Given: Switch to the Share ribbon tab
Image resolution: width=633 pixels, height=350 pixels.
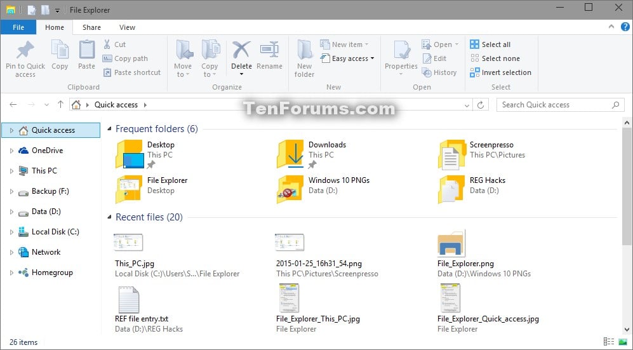Looking at the screenshot, I should (x=91, y=27).
